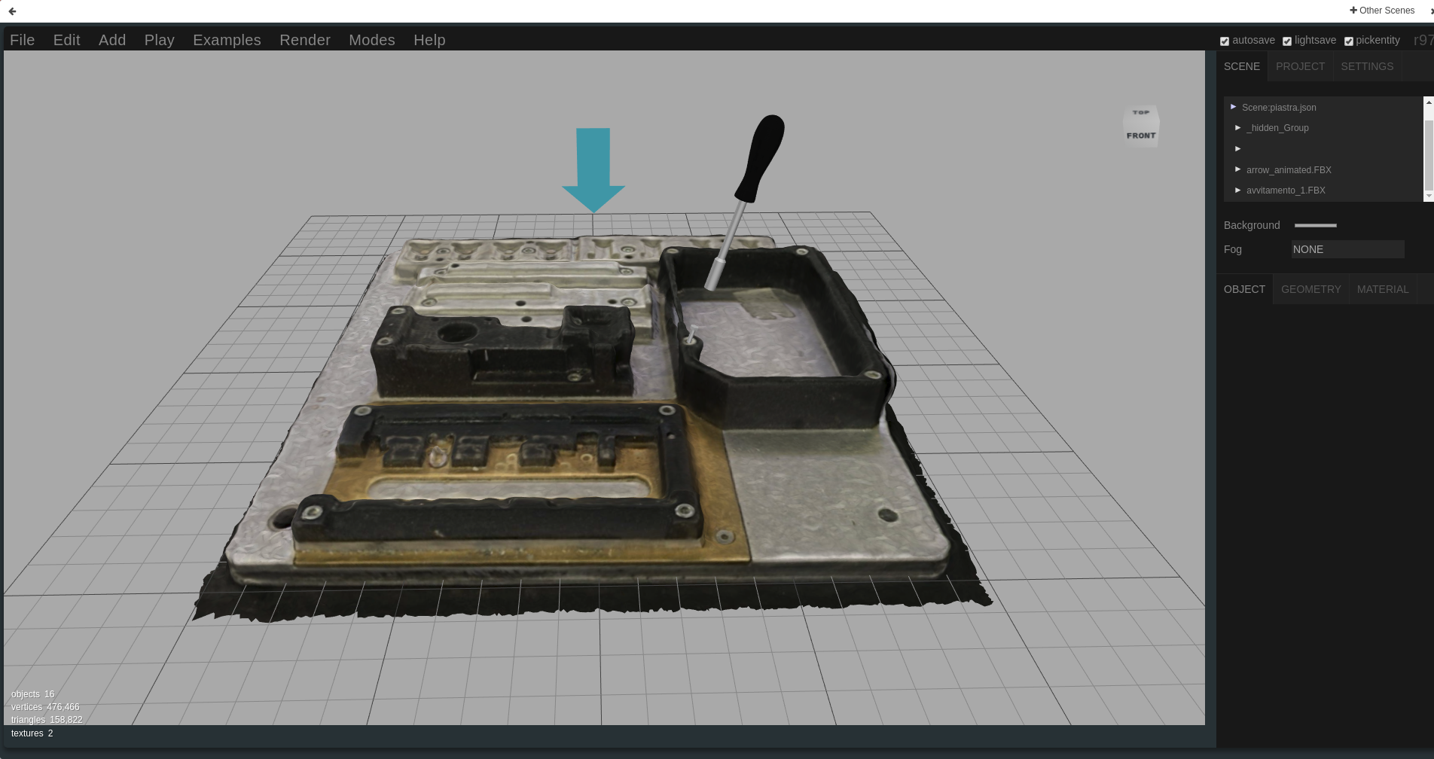Open the Modes menu

click(372, 40)
